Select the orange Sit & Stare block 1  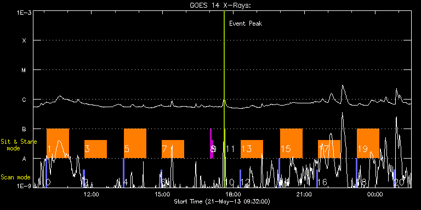[58, 143]
